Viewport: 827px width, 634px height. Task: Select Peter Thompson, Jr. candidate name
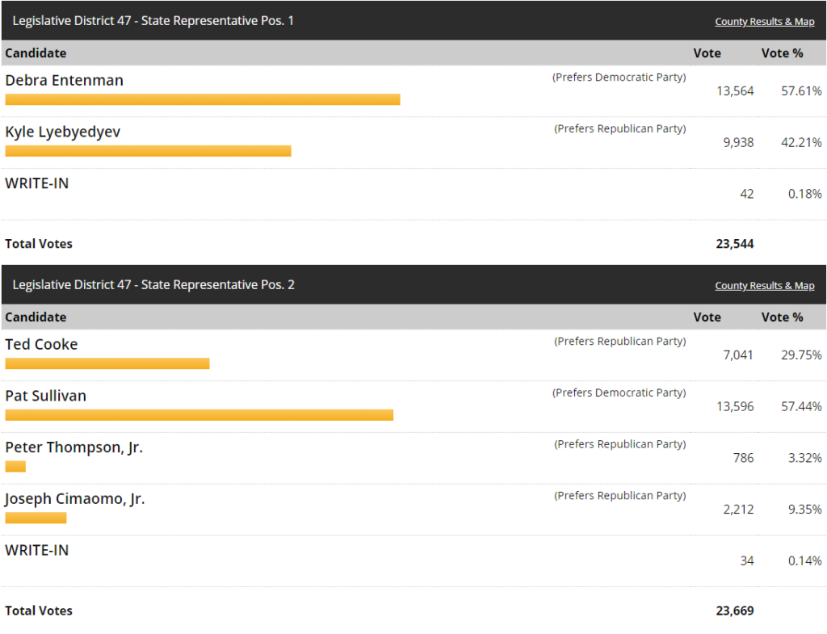point(73,447)
